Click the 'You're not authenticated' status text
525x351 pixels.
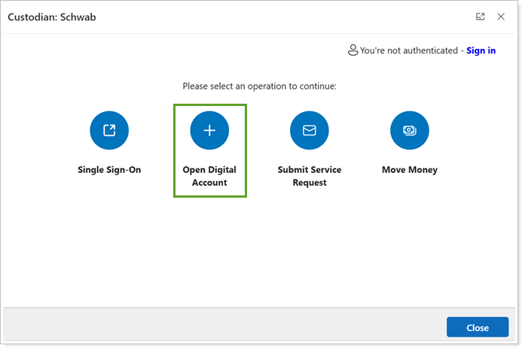407,50
